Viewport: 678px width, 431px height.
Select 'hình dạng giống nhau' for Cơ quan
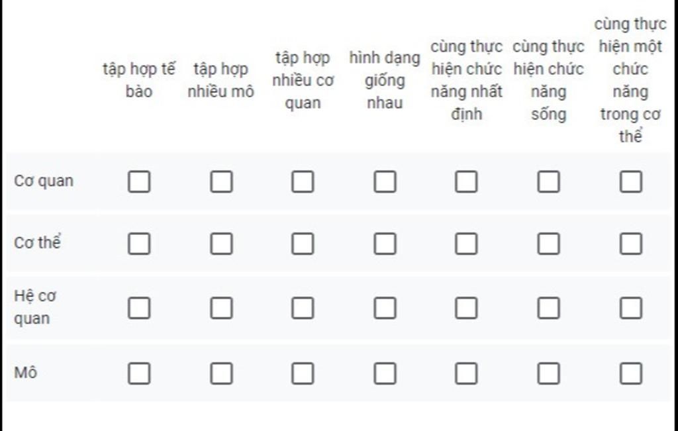coord(385,181)
